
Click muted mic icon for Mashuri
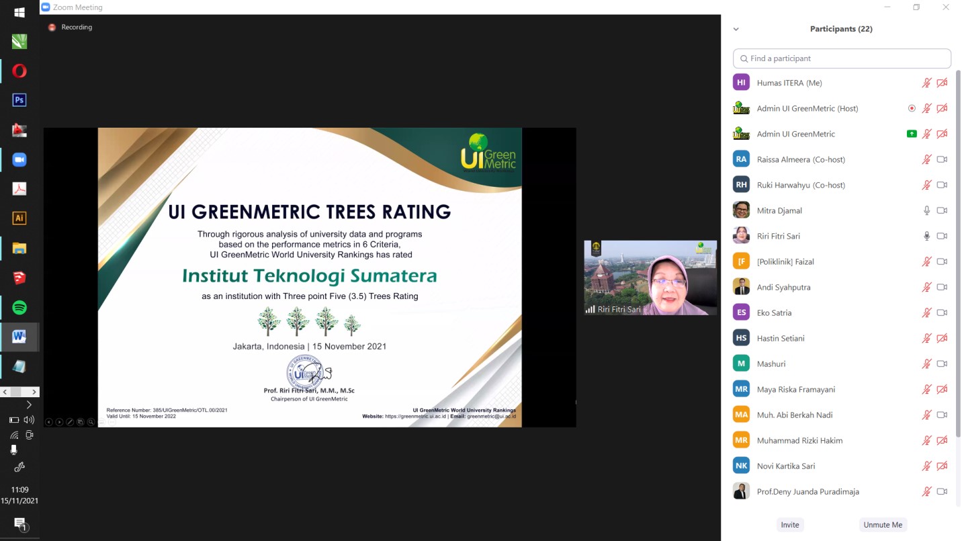point(926,364)
